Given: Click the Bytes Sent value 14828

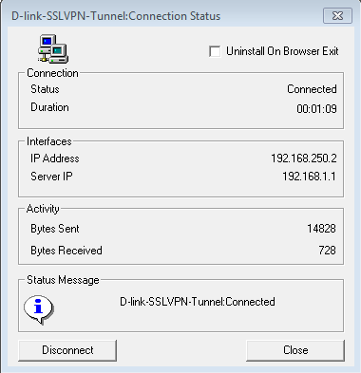Looking at the screenshot, I should pyautogui.click(x=321, y=229).
